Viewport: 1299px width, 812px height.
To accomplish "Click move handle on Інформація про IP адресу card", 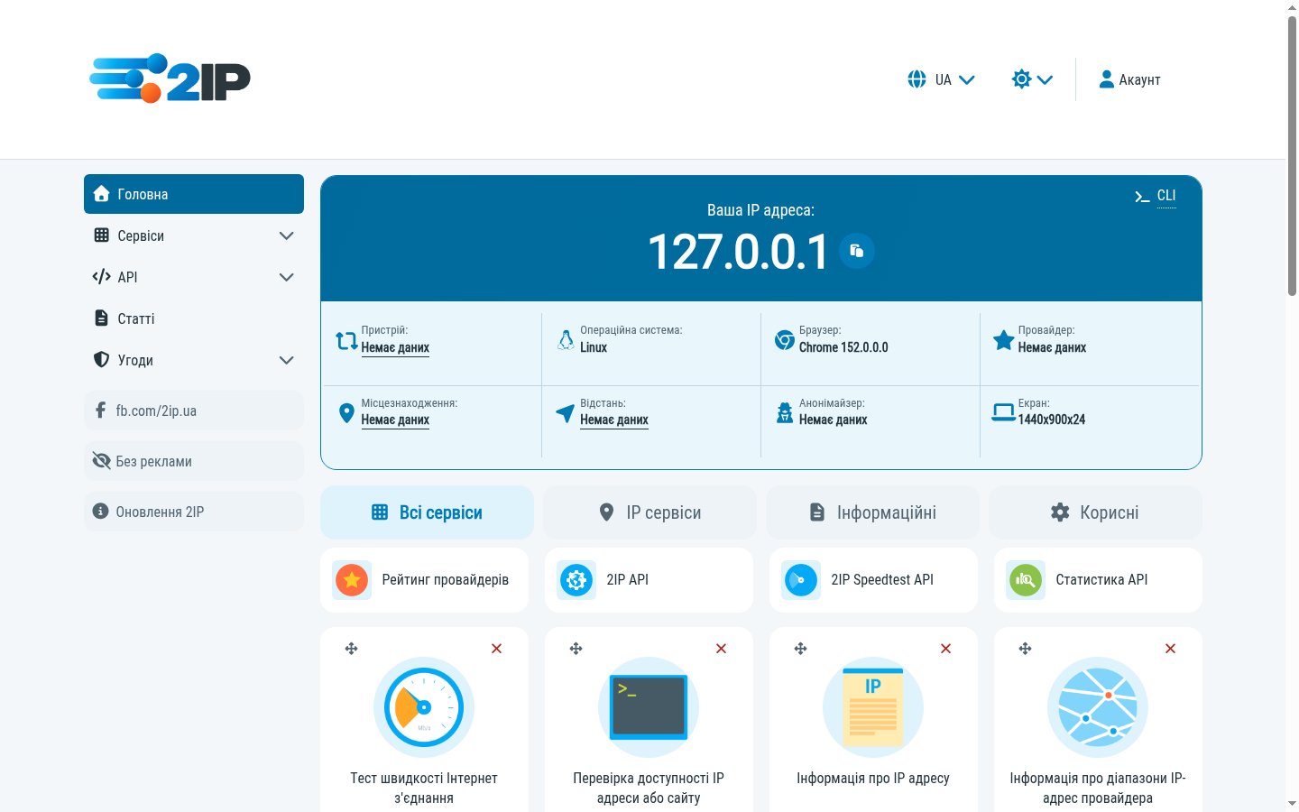I will (x=801, y=649).
